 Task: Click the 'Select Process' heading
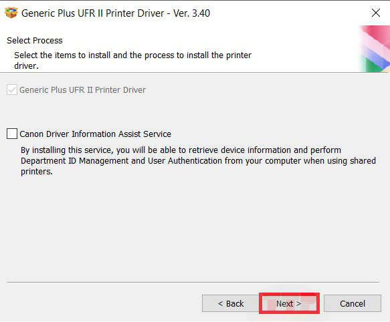[35, 40]
